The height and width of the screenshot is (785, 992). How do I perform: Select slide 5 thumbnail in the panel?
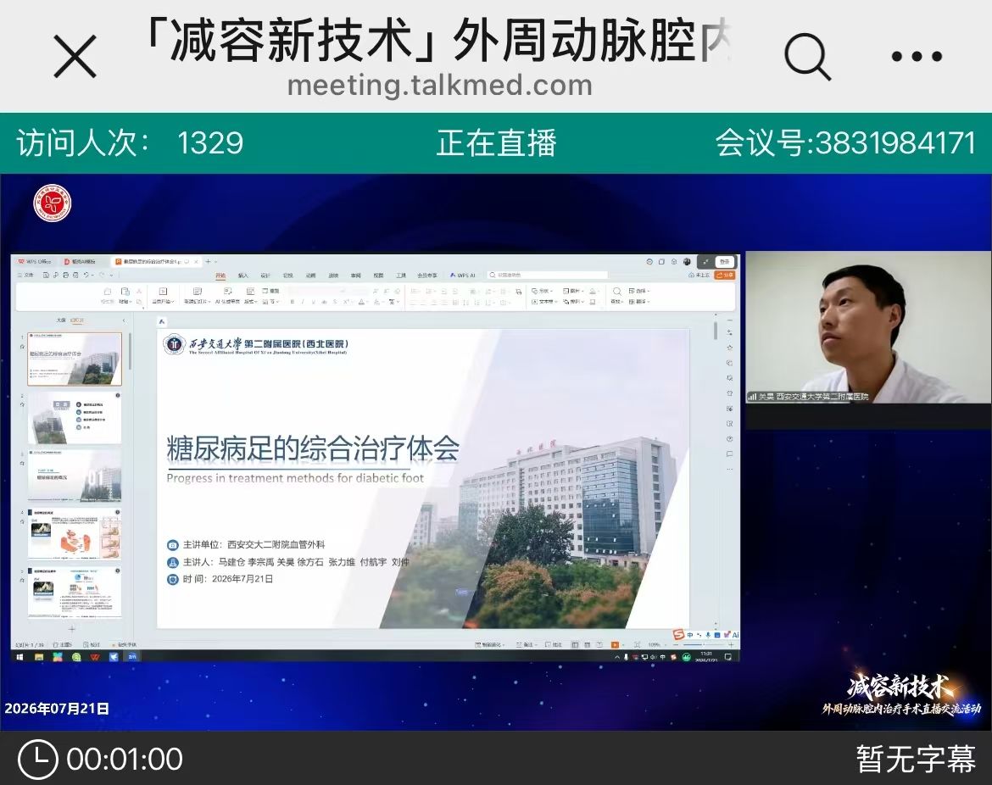(x=75, y=593)
